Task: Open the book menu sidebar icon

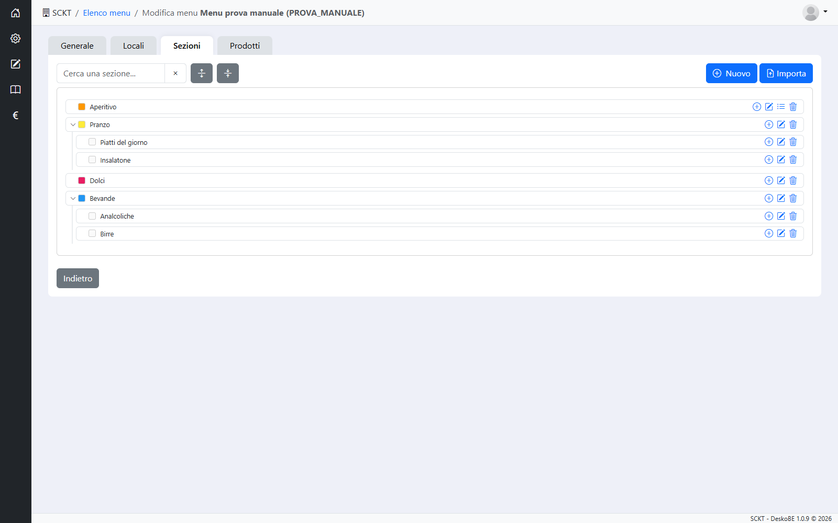Action: click(x=15, y=89)
